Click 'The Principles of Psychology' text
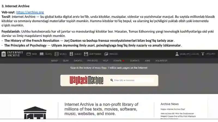This screenshot has height=122, width=218. click(x=25, y=45)
